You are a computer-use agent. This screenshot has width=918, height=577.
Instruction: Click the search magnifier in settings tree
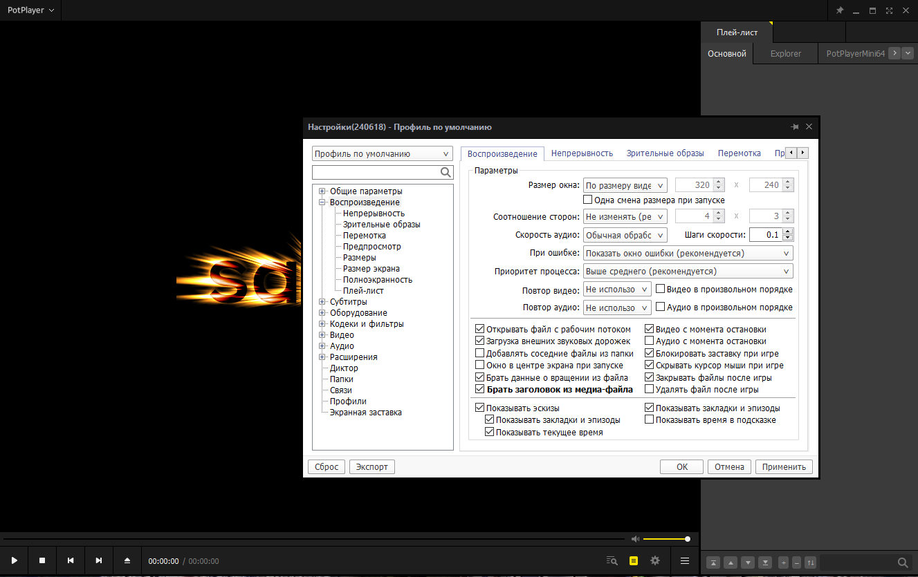pos(446,172)
